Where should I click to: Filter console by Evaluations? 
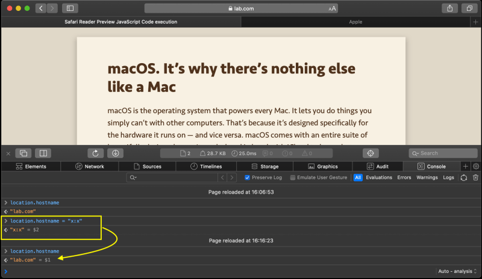click(x=379, y=177)
